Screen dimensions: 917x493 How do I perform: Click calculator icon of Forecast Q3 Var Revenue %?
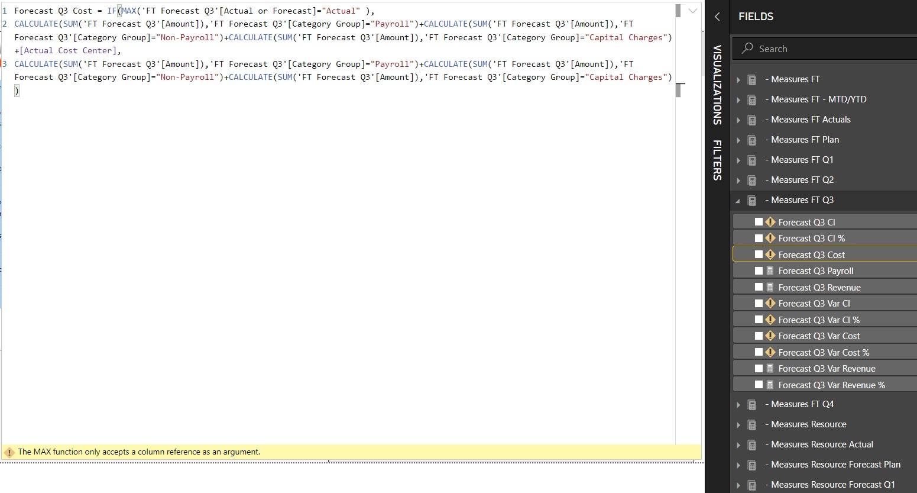point(770,385)
